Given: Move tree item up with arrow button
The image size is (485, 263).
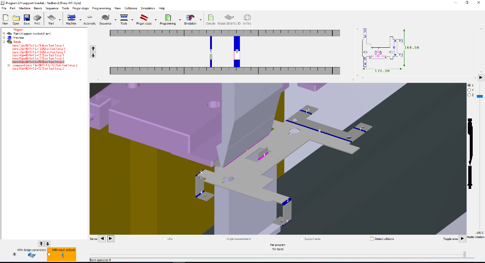Looking at the screenshot, I should click(x=41, y=244).
